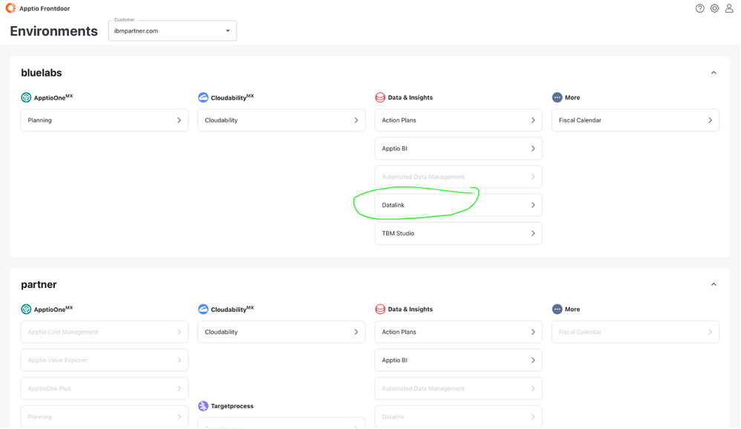Click the More dots icon in partner section
This screenshot has width=741, height=429.
(x=557, y=309)
